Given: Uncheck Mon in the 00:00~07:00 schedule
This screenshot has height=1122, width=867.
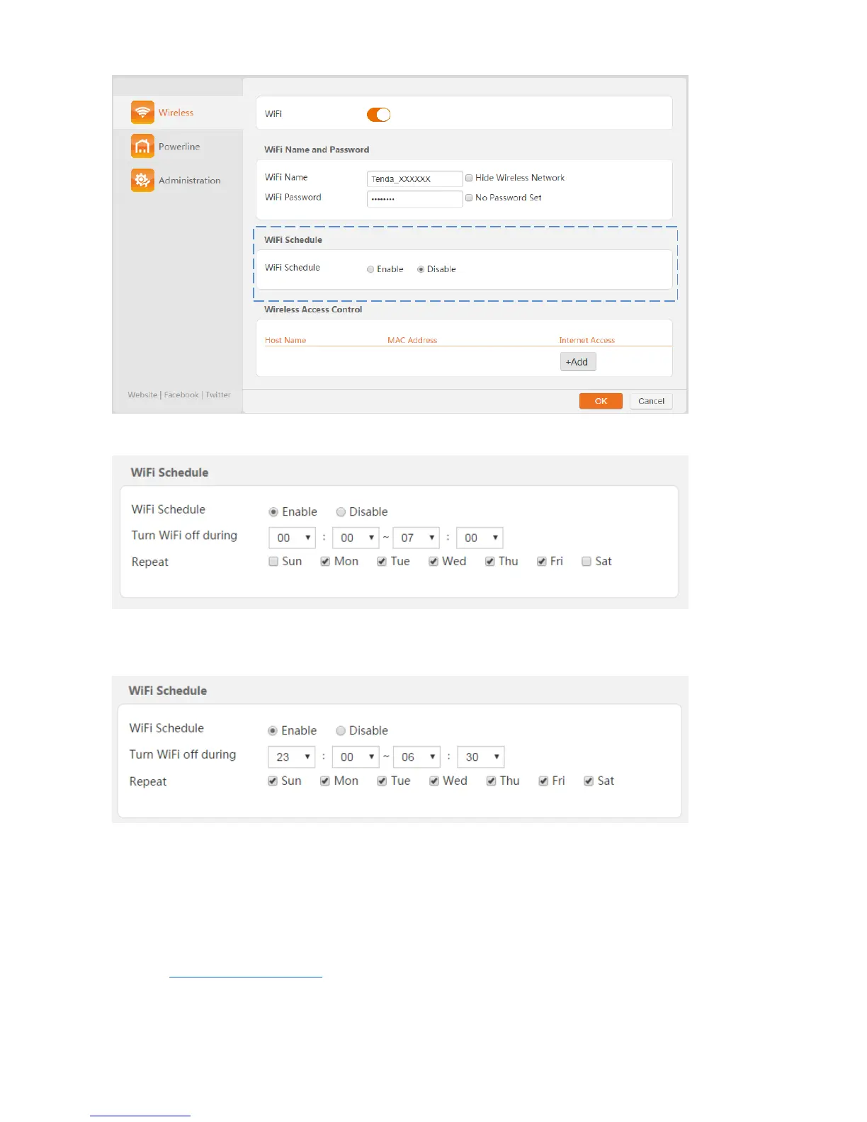Looking at the screenshot, I should click(x=325, y=562).
